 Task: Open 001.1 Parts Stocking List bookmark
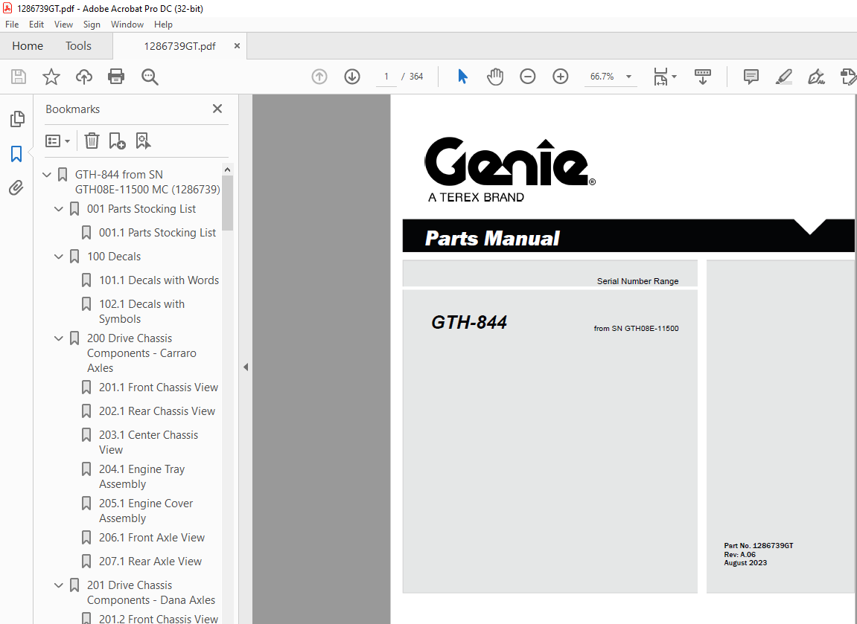pyautogui.click(x=157, y=233)
